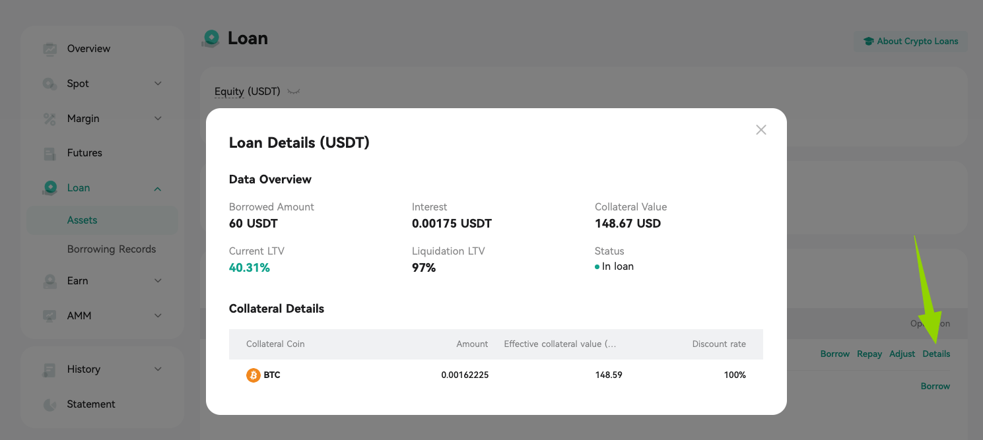Click the 0.00175 USDT interest value
This screenshot has height=440, width=983.
[x=452, y=224]
